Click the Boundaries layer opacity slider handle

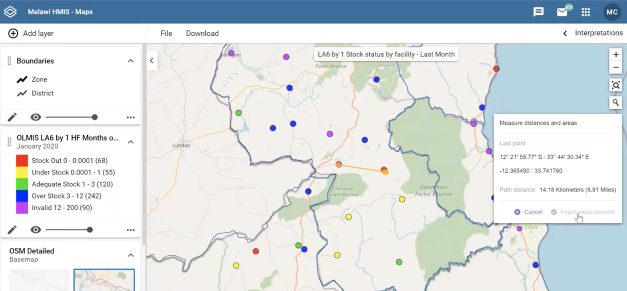click(x=95, y=117)
